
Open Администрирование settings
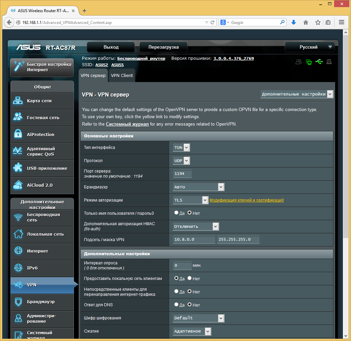coord(42,319)
